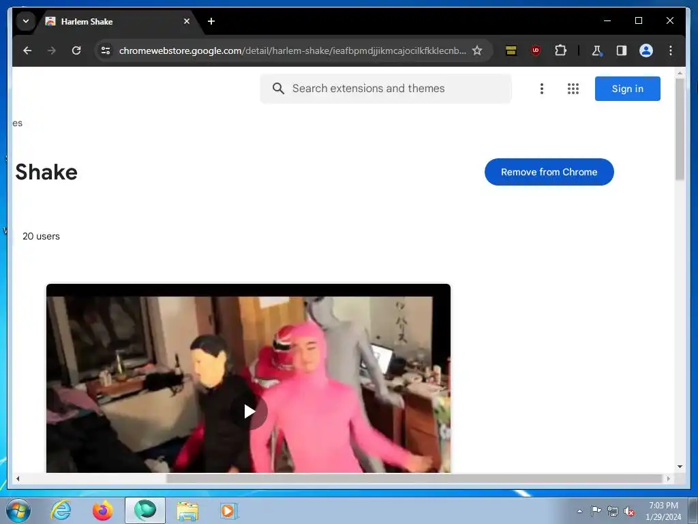View site information icon in address bar
Image resolution: width=698 pixels, height=524 pixels.
click(x=106, y=50)
